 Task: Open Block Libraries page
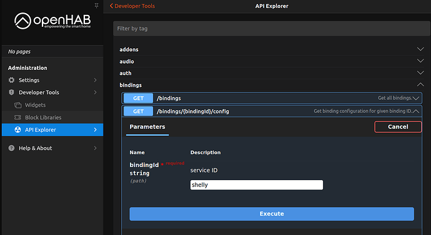click(52, 117)
